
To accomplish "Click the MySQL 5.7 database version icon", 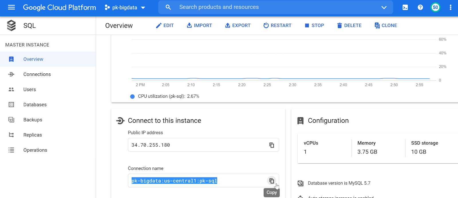I will pyautogui.click(x=301, y=183).
